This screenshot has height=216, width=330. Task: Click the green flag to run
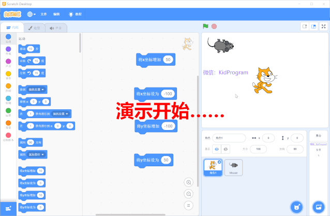pyautogui.click(x=205, y=26)
